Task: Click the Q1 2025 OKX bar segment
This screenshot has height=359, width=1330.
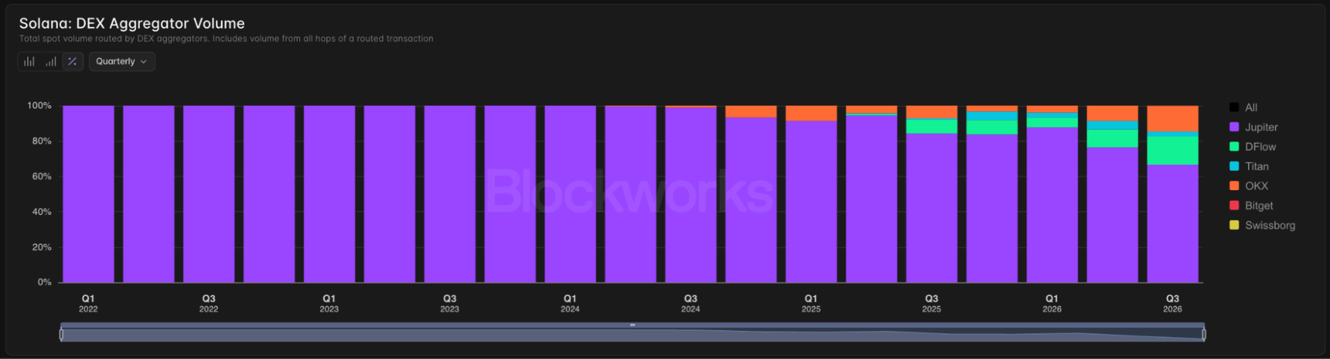Action: (811, 113)
